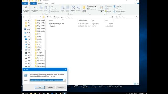Click the search magnifier icon in the search box
168x94 pixels.
coord(136,17)
